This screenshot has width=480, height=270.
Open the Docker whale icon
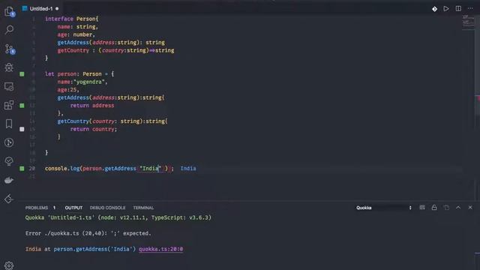pos(9,180)
